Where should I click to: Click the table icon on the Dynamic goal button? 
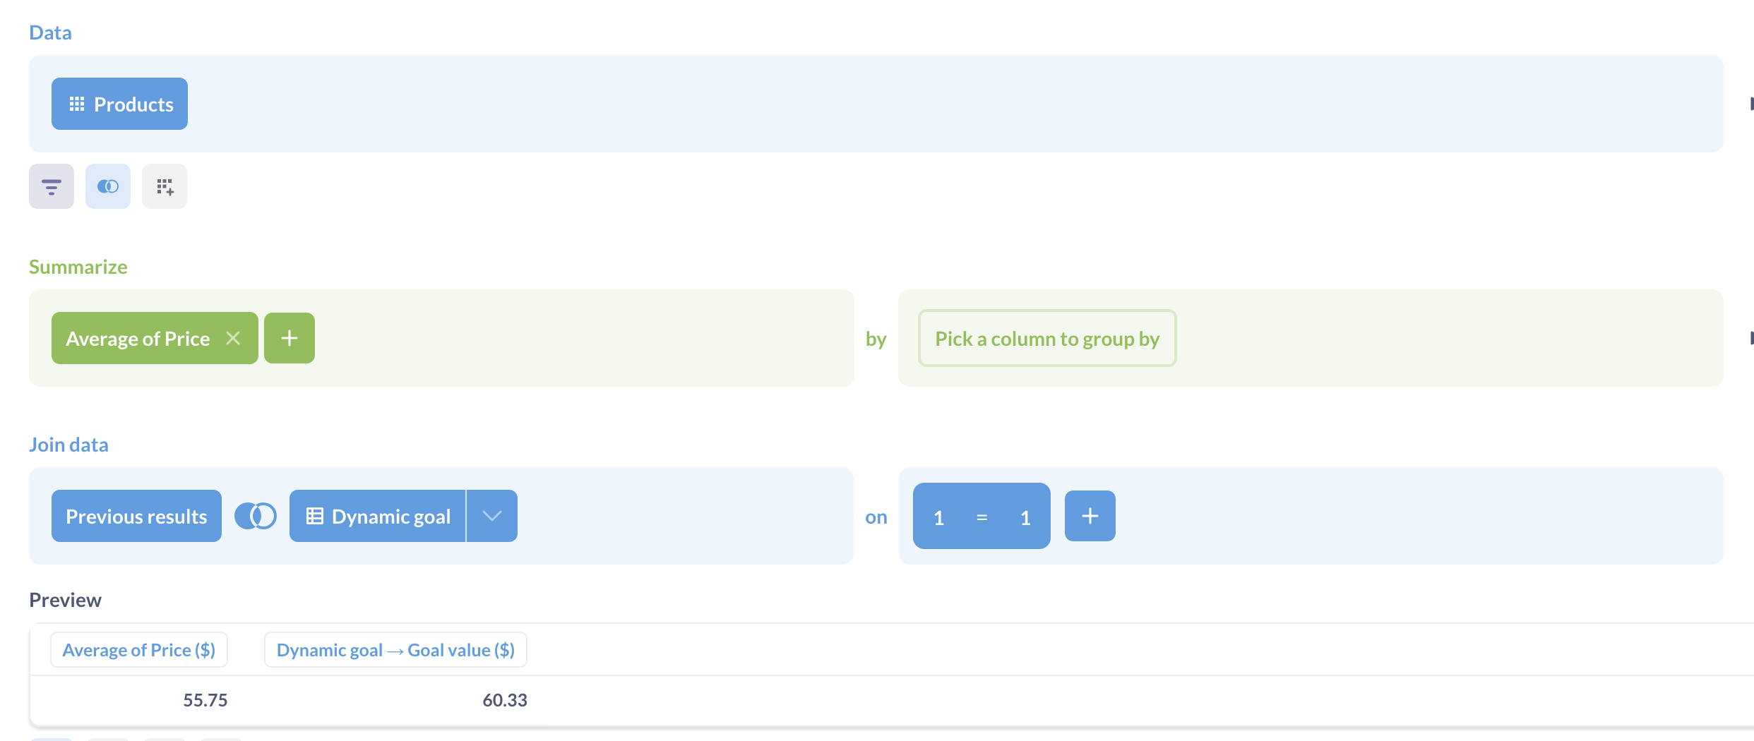(x=315, y=515)
